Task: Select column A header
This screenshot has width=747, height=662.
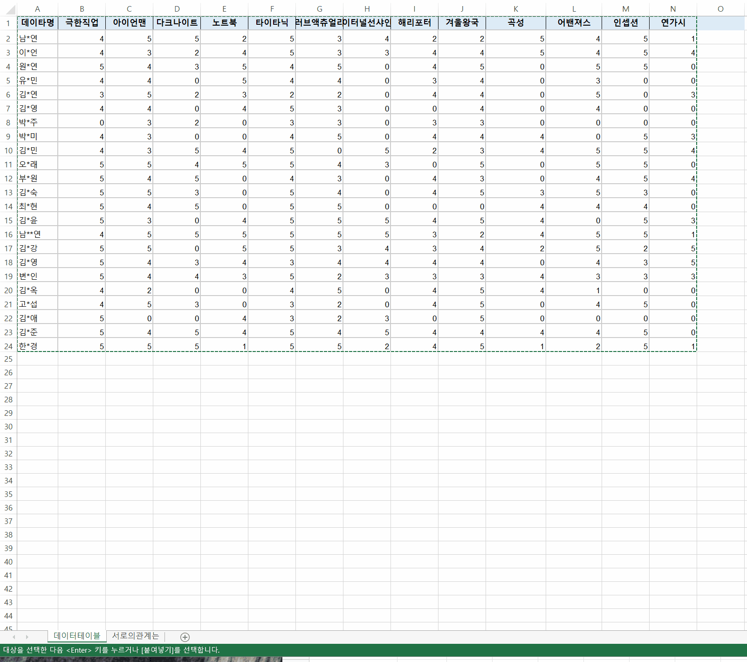Action: point(37,9)
